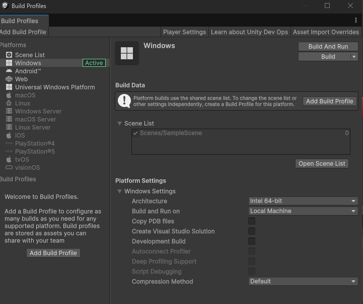Viewport: 363px width, 304px height.
Task: Open the Architecture dropdown
Action: point(303,201)
